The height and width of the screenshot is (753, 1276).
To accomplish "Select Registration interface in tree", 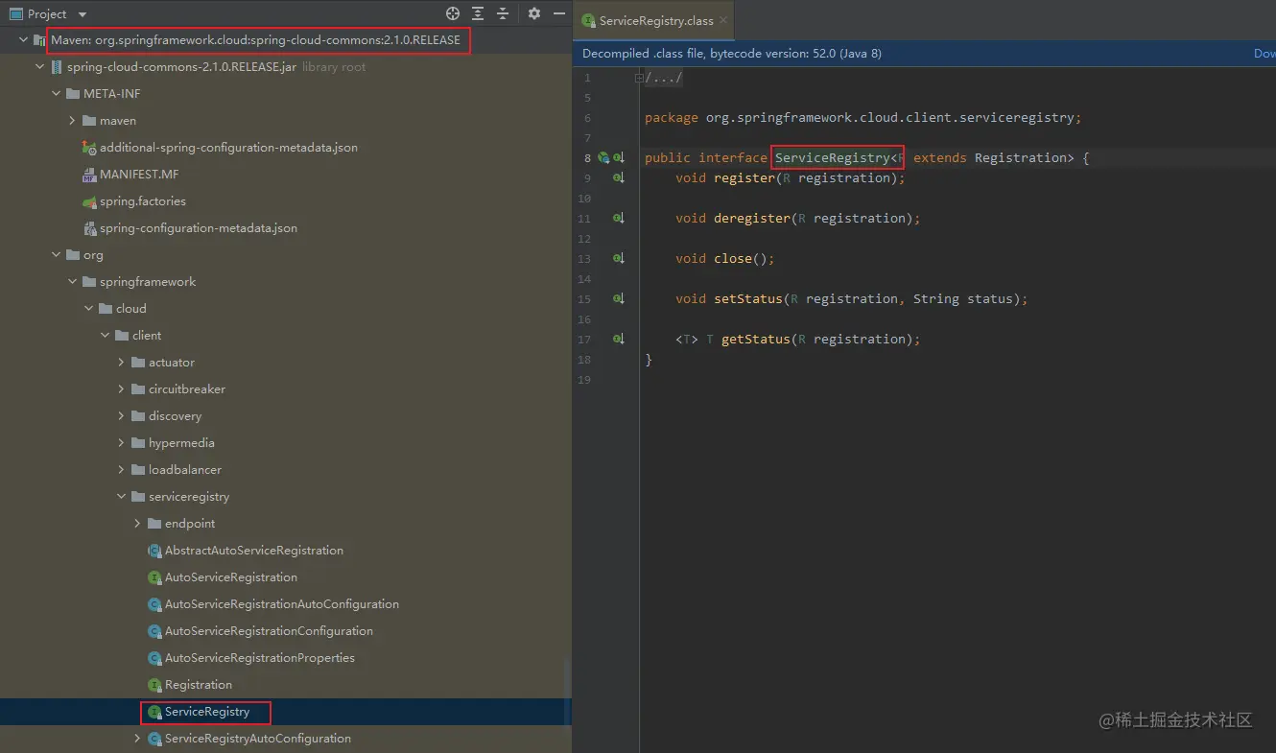I will pos(199,685).
